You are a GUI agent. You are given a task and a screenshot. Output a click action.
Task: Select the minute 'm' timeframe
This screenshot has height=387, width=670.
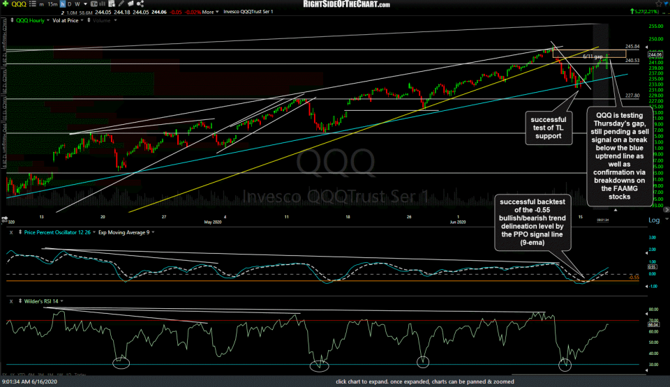[41, 4]
